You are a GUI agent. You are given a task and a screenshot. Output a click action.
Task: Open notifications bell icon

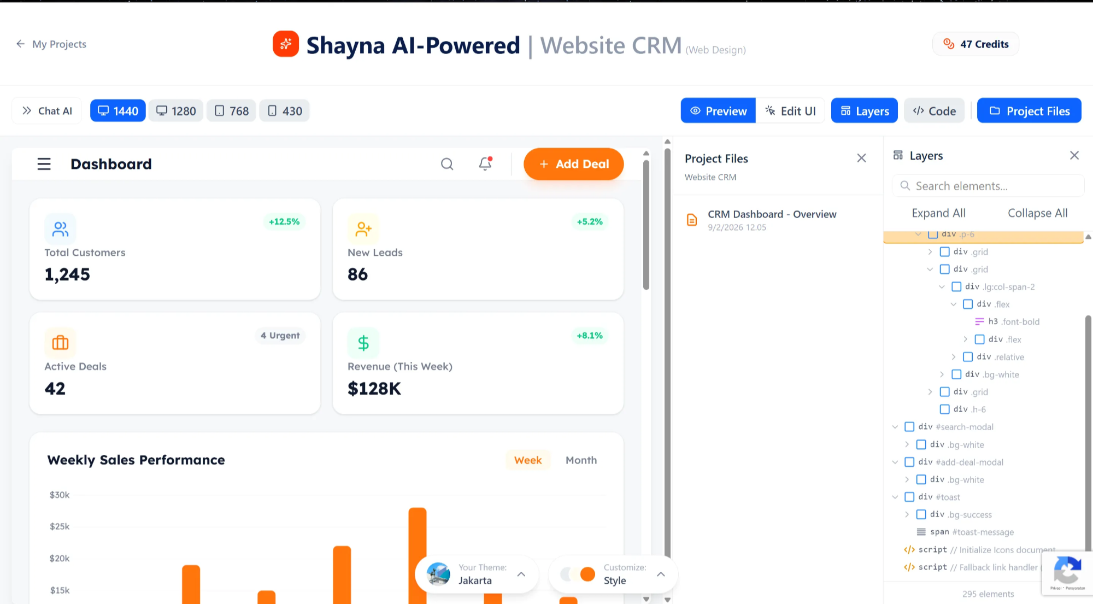485,163
